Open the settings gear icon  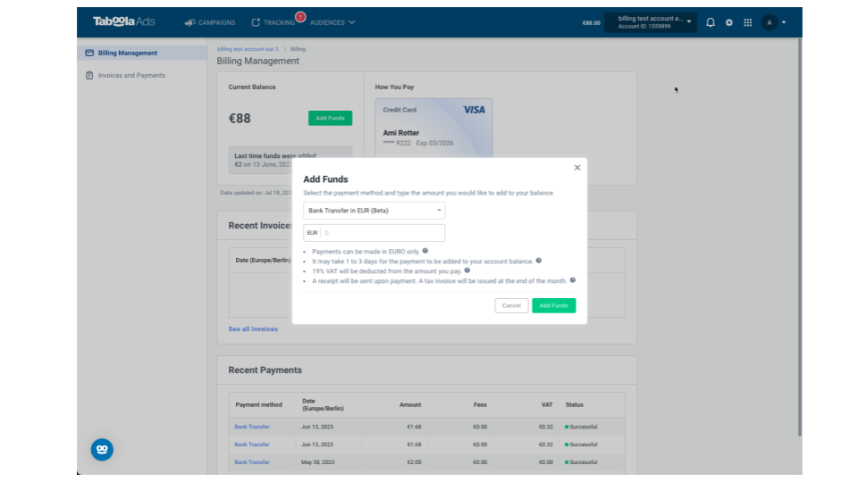[729, 22]
